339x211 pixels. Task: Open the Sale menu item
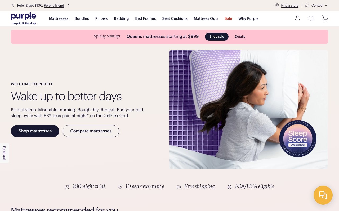click(228, 18)
